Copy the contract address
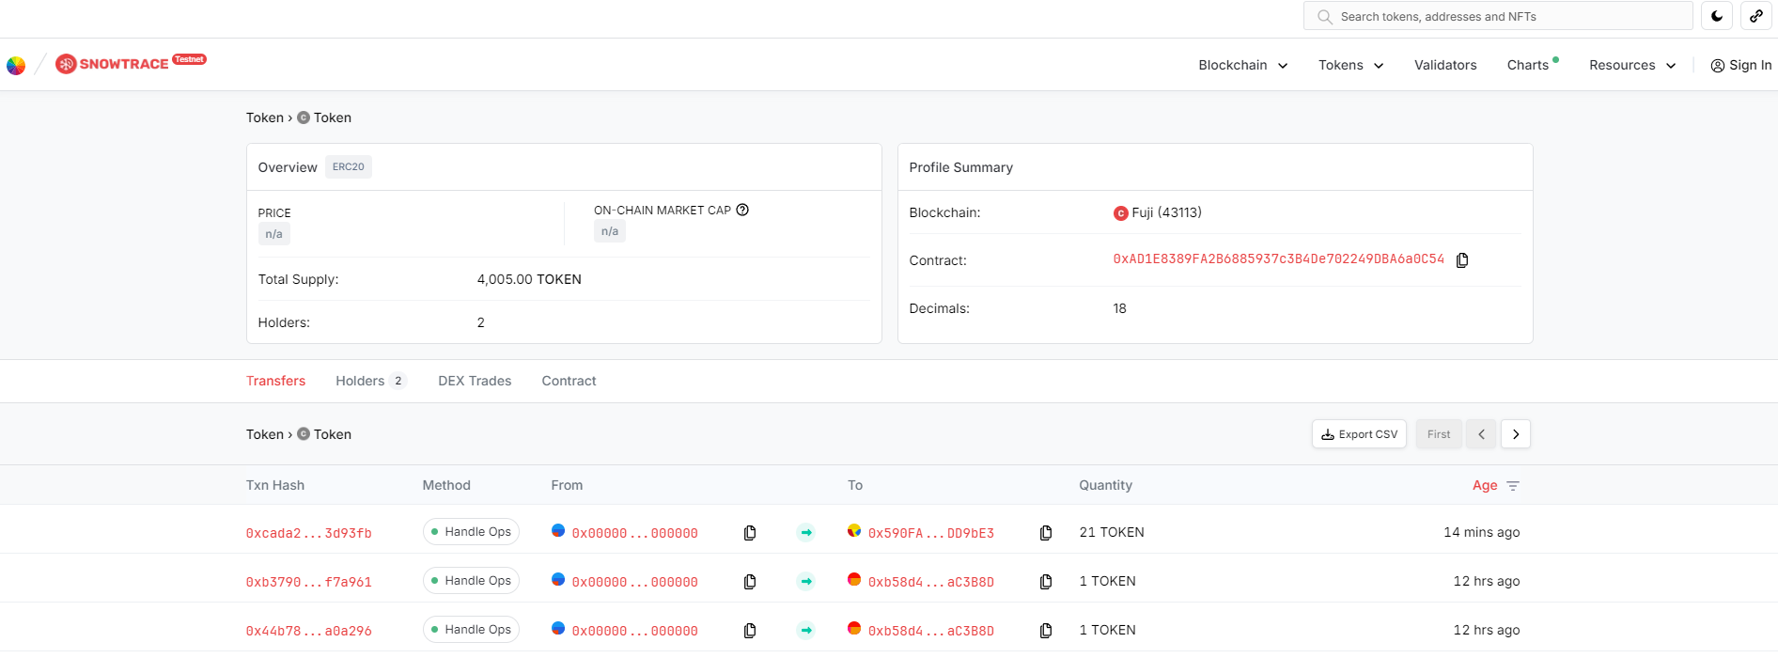The width and height of the screenshot is (1778, 658). click(x=1462, y=259)
